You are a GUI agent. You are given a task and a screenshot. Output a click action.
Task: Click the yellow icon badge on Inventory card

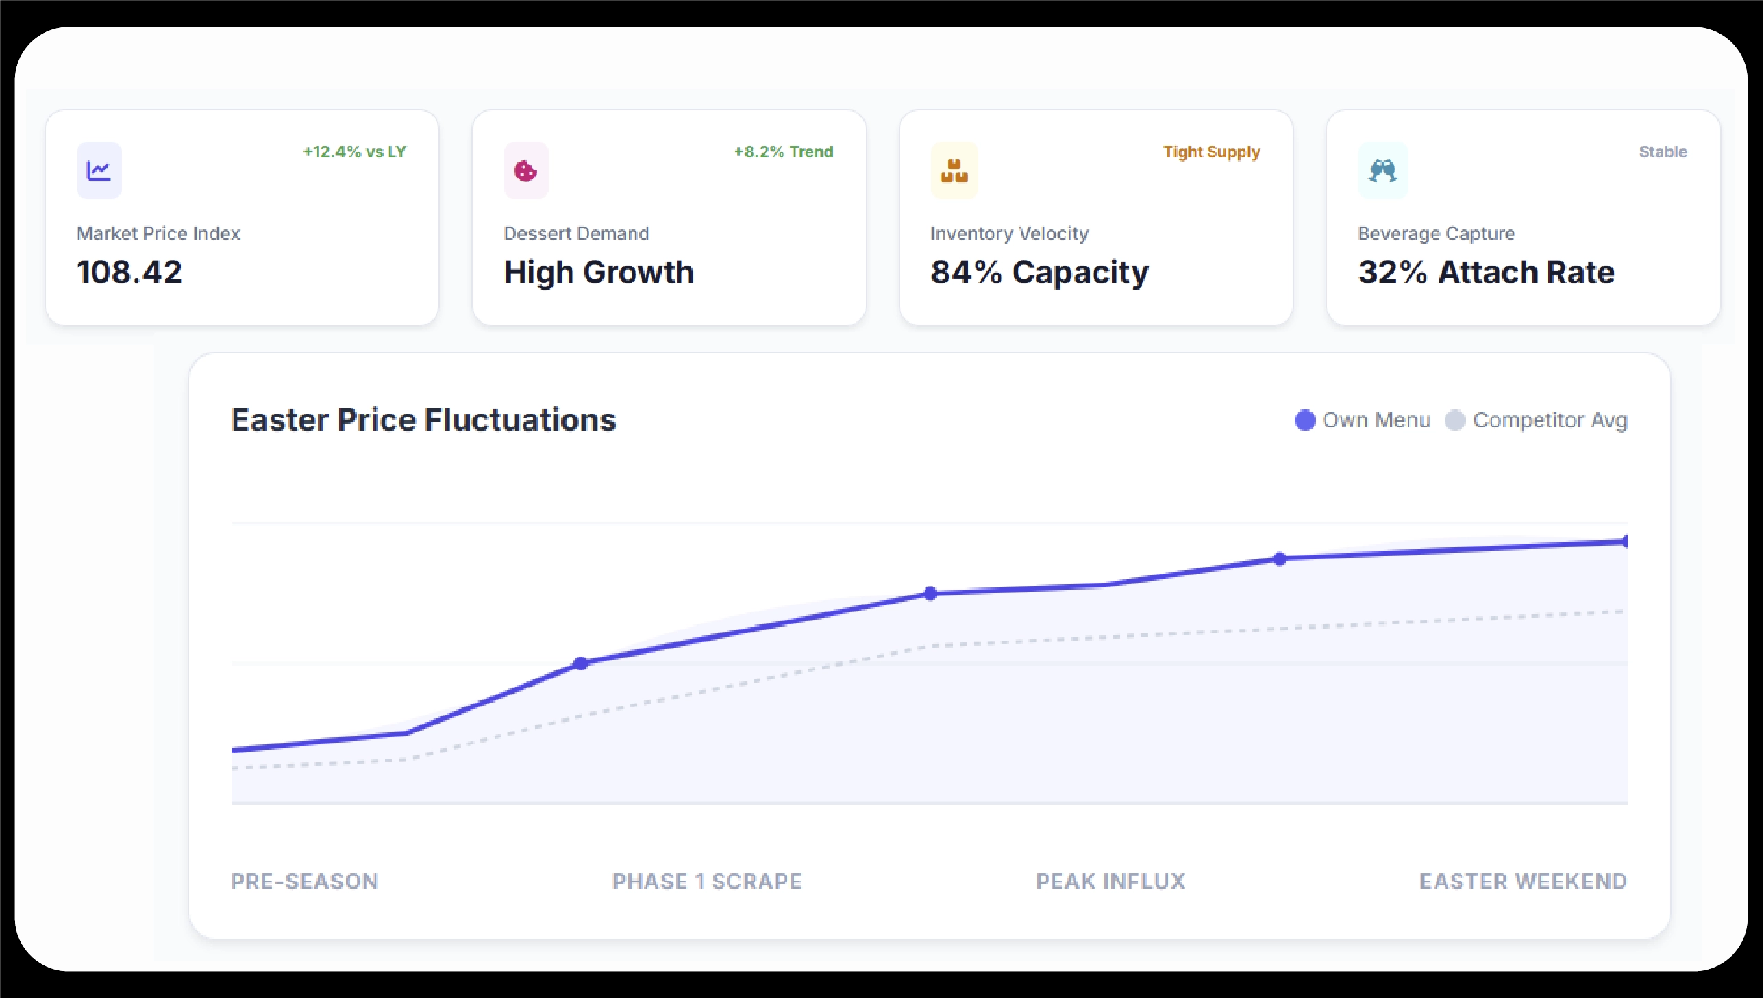click(954, 170)
